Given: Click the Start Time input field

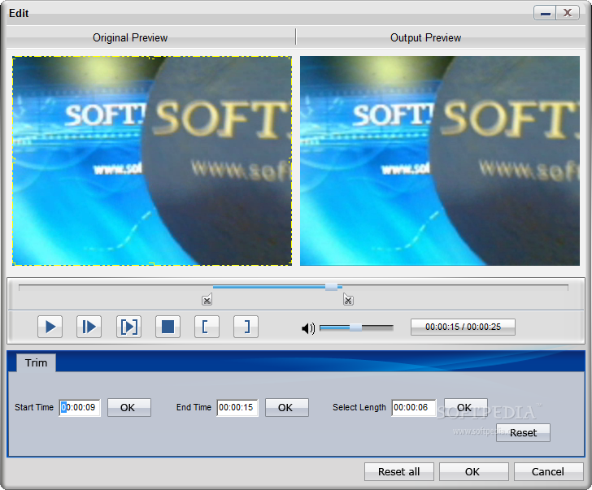Looking at the screenshot, I should [x=80, y=407].
